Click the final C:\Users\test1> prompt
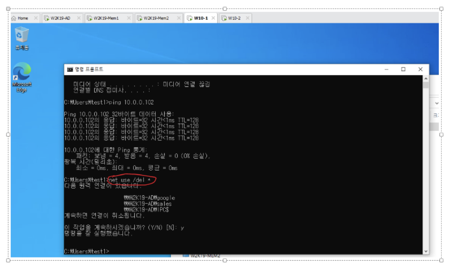Image resolution: width=449 pixels, height=272 pixels. pos(87,252)
